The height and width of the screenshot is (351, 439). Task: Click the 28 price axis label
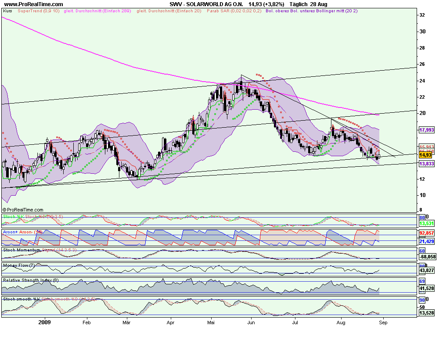422,48
